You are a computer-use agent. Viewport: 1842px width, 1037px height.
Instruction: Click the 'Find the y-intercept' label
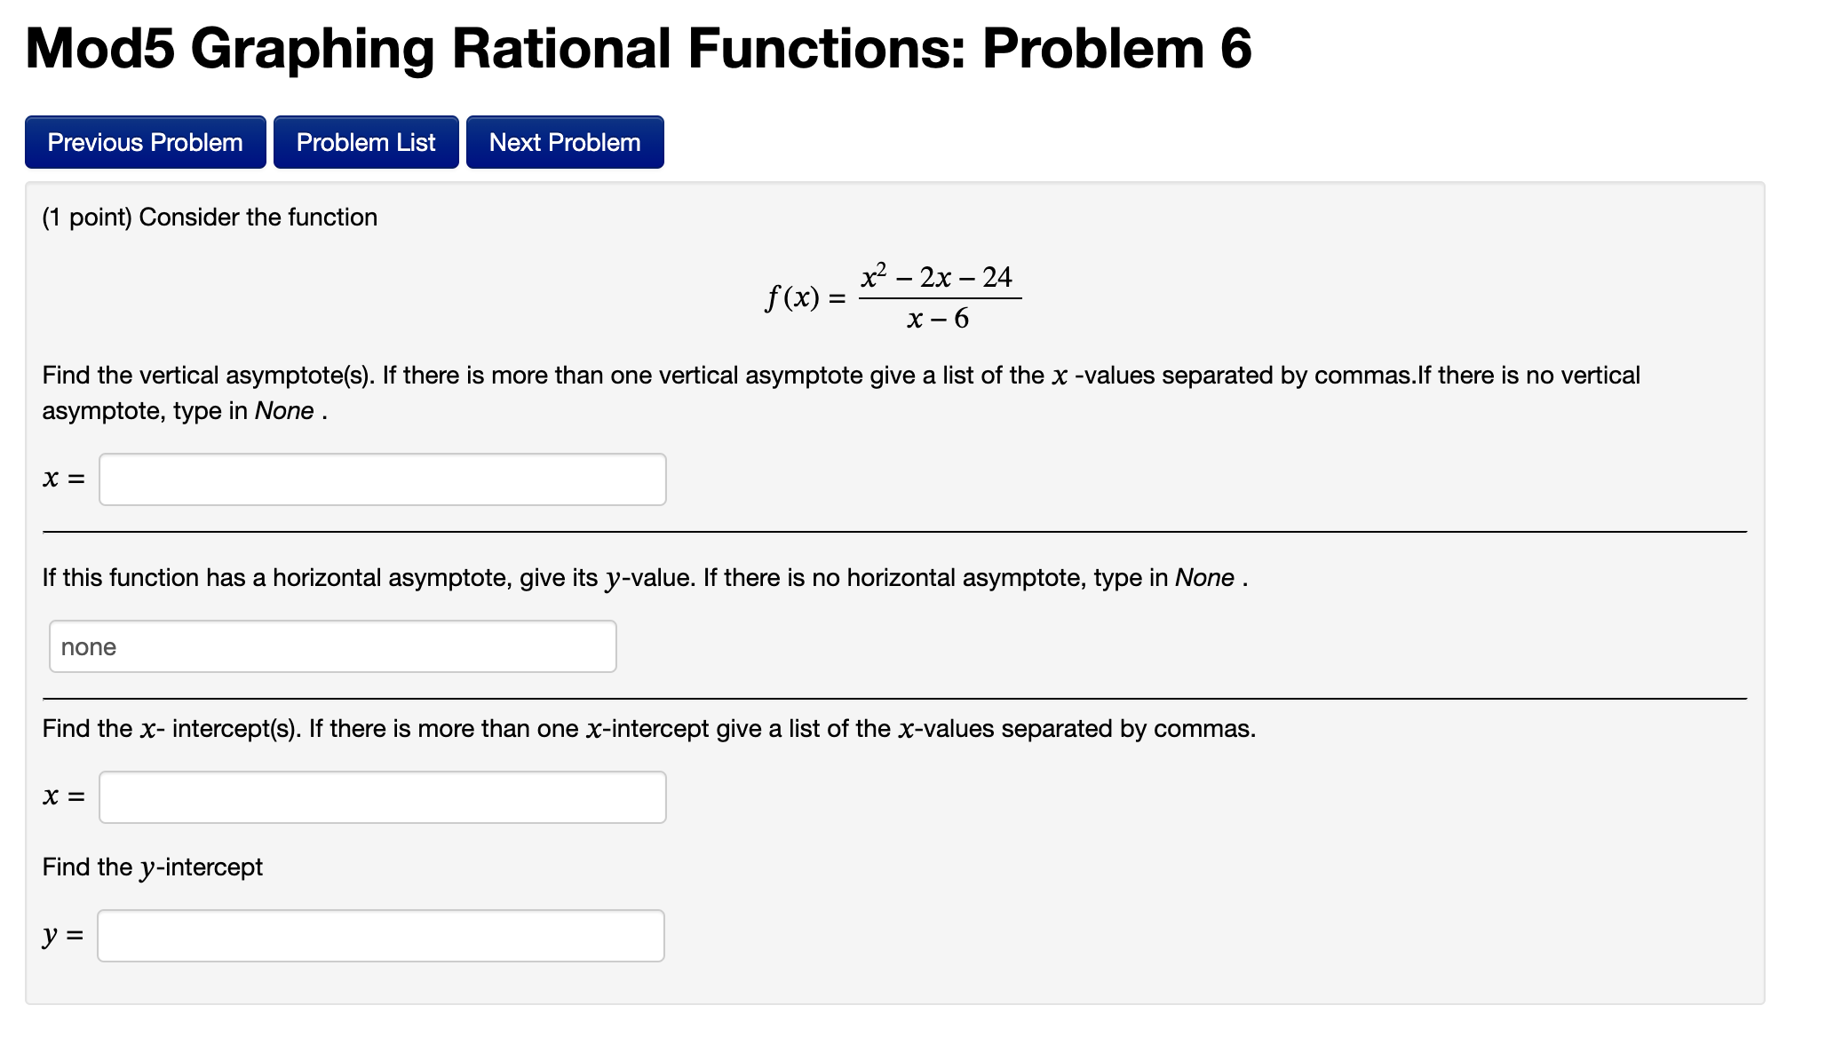[152, 866]
